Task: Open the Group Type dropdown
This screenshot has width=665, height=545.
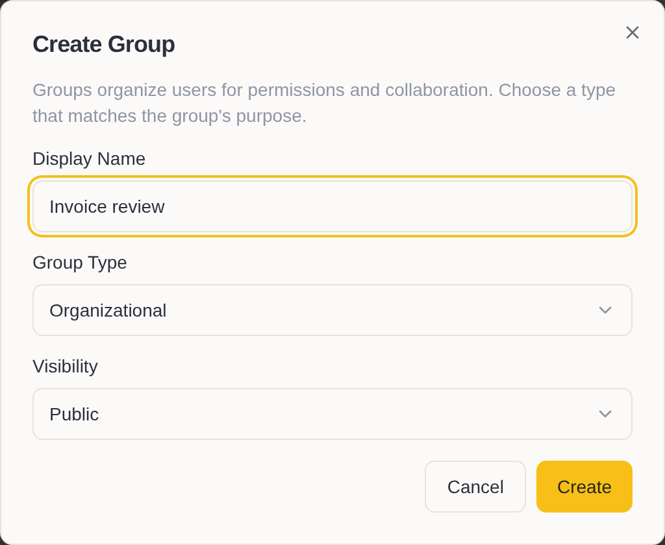Action: click(332, 310)
